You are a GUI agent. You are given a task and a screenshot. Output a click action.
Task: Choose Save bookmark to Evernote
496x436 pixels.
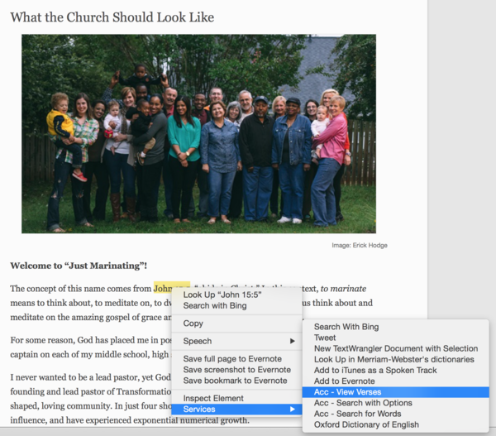pos(236,381)
